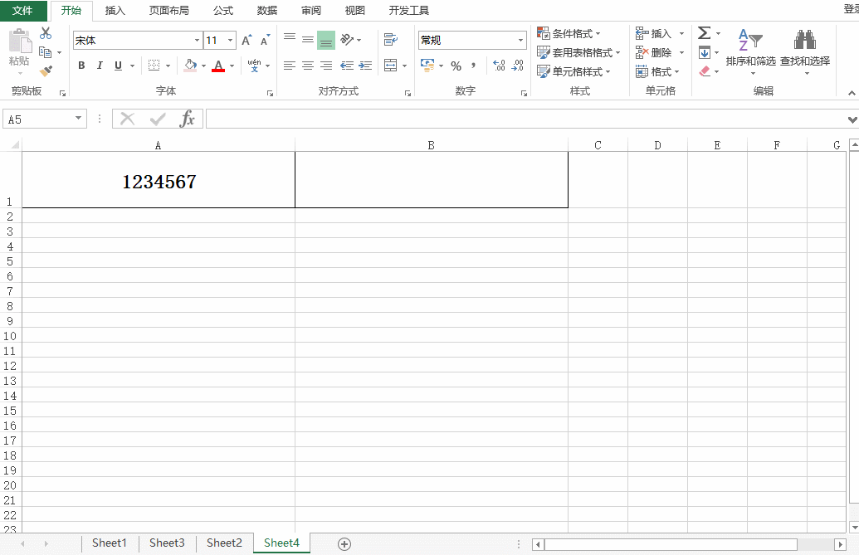Apply the AutoSum function
Viewport: 859px width, 555px height.
pyautogui.click(x=706, y=33)
